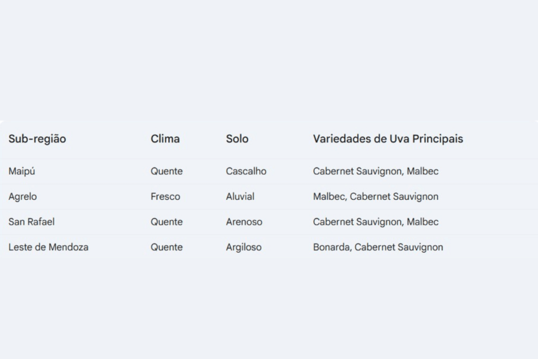
Task: Click the Cascalho soil cell
Action: 246,171
